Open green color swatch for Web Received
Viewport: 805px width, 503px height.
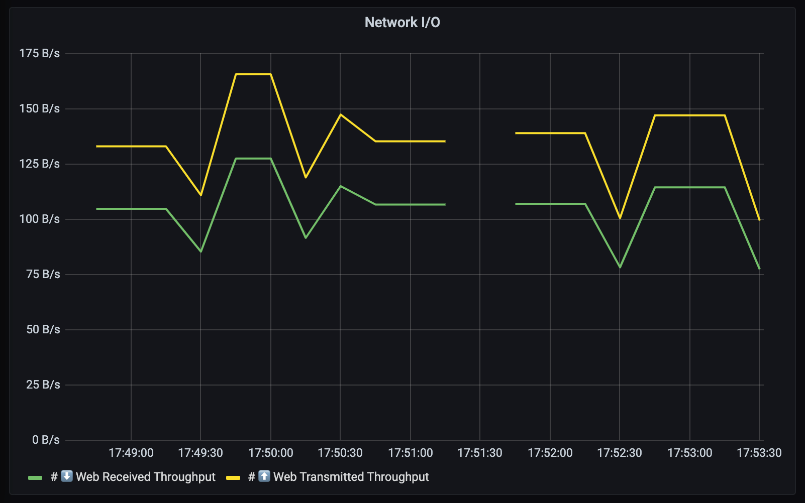tap(35, 477)
